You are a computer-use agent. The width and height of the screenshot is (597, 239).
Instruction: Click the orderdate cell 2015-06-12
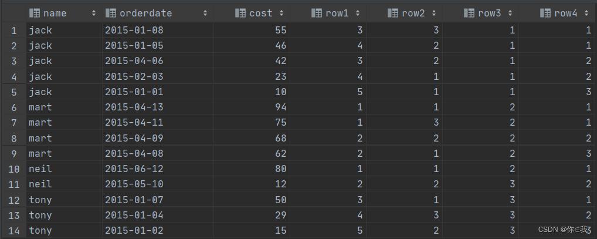coord(158,169)
